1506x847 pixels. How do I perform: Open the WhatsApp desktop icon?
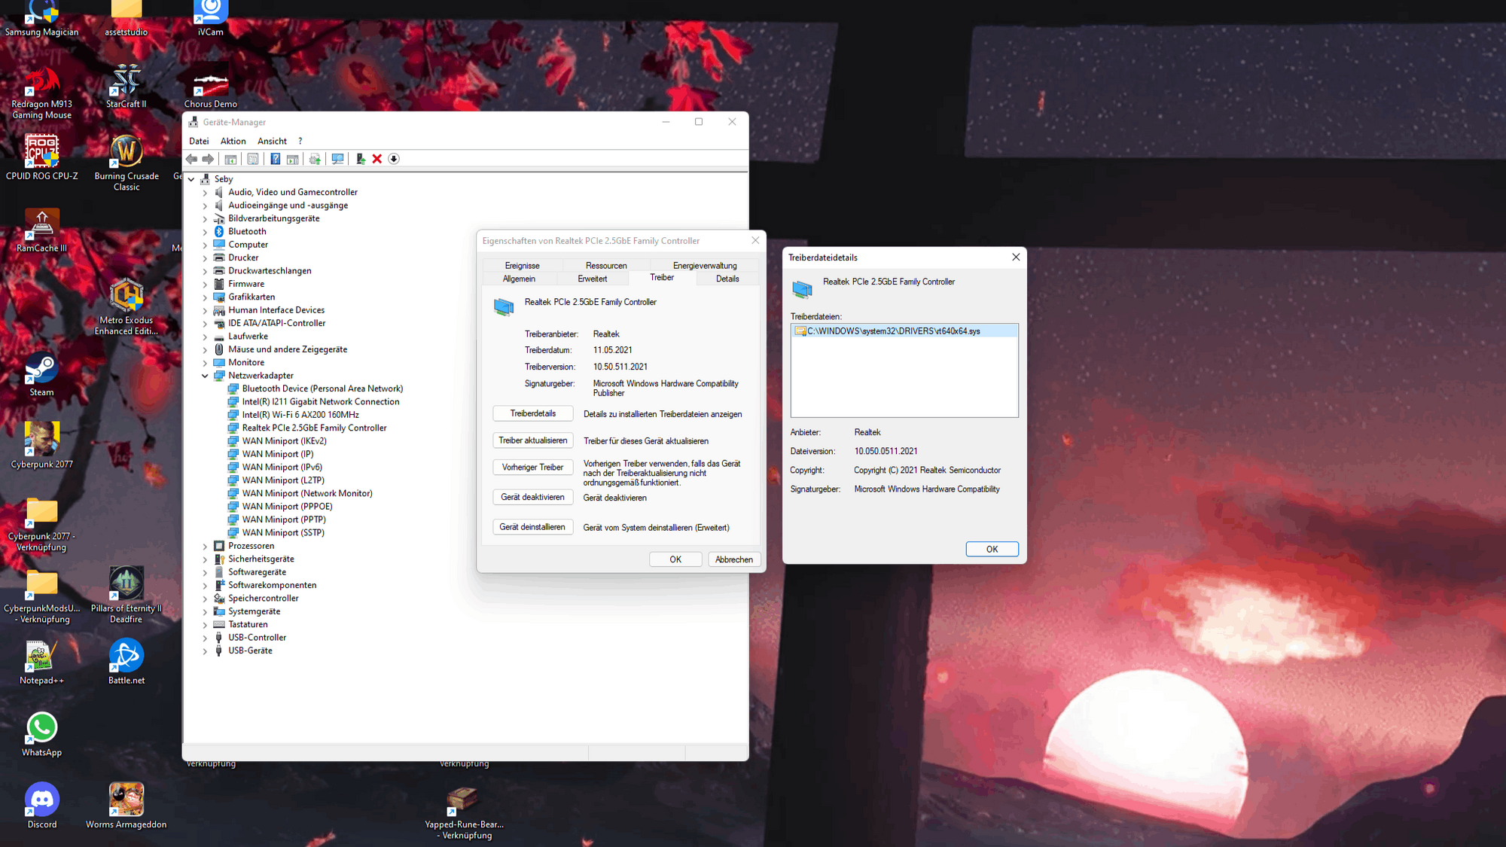pos(41,734)
